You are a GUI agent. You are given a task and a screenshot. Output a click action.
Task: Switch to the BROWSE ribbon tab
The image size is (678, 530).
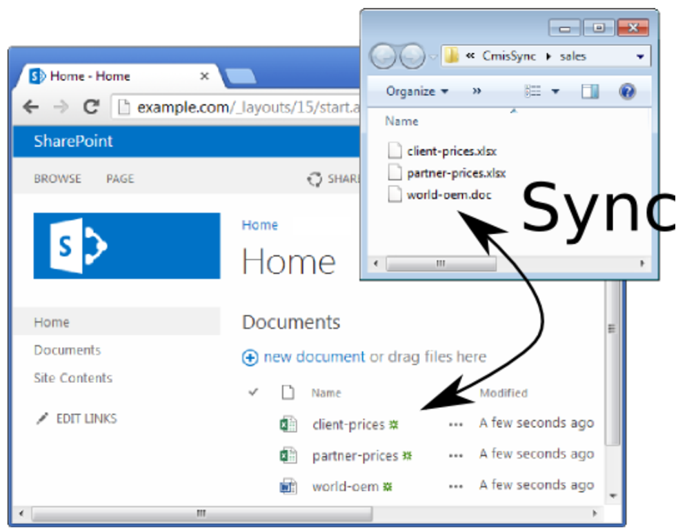coord(57,179)
